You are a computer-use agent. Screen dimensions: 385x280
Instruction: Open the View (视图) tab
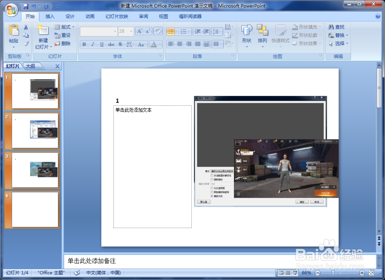tap(163, 17)
